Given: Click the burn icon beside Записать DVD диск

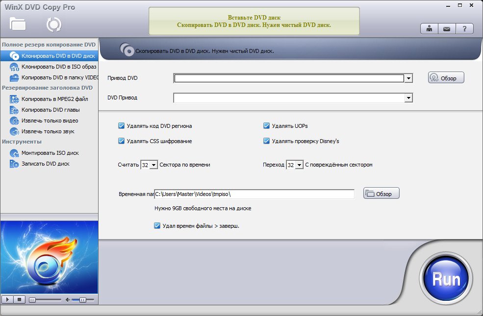Looking at the screenshot, I should [14, 164].
